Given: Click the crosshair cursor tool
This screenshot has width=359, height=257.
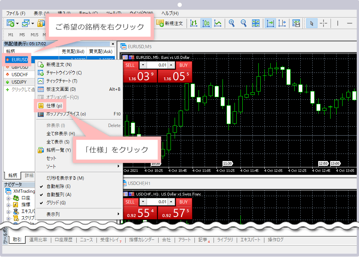Looking at the screenshot, I should pos(323,23).
